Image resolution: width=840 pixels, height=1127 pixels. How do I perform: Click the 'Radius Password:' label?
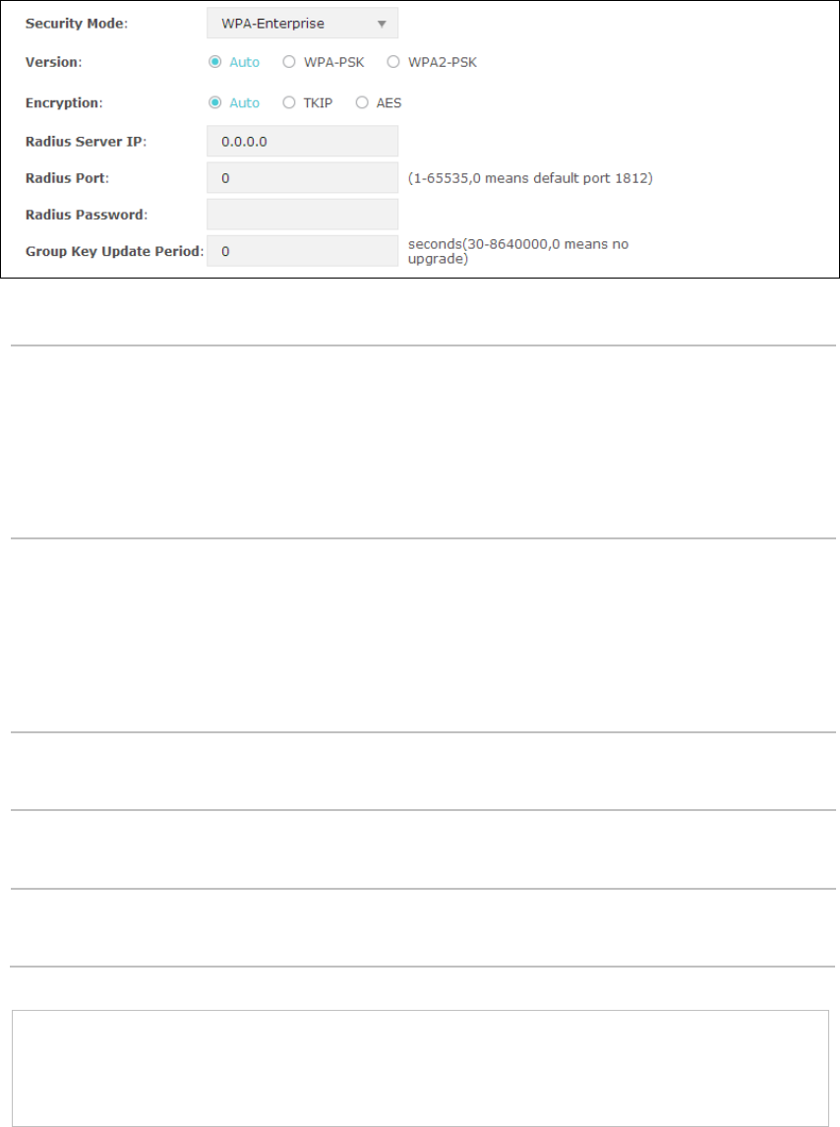click(x=87, y=215)
